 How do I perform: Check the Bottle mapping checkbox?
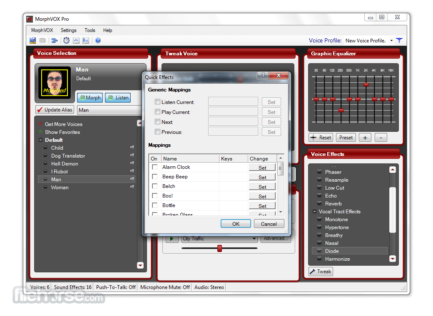click(x=155, y=205)
